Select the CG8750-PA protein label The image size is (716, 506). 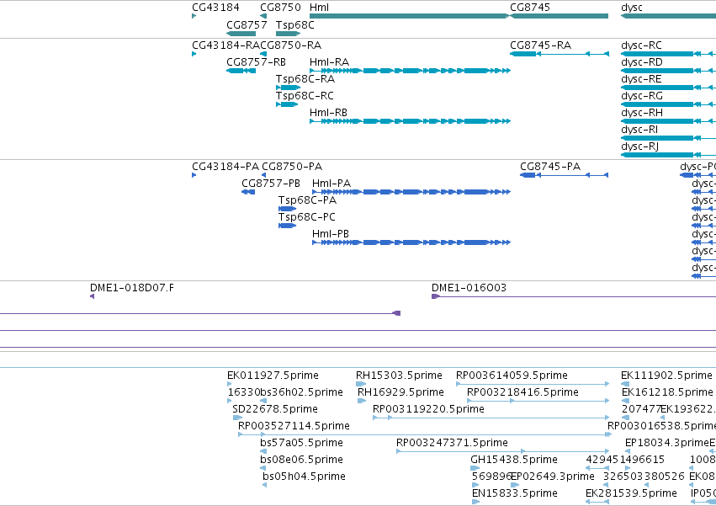coord(292,167)
